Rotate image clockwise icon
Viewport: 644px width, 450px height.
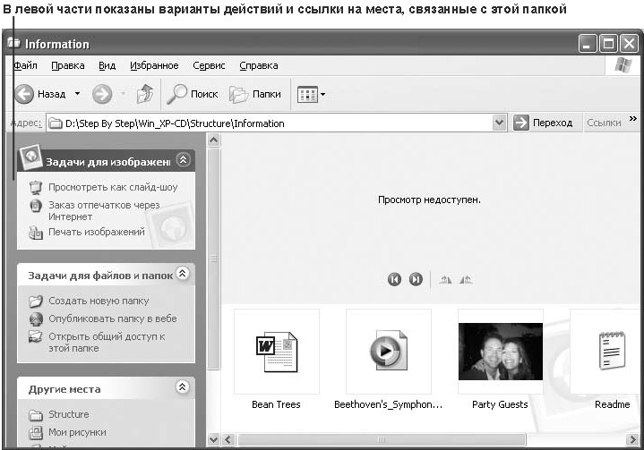click(x=445, y=280)
